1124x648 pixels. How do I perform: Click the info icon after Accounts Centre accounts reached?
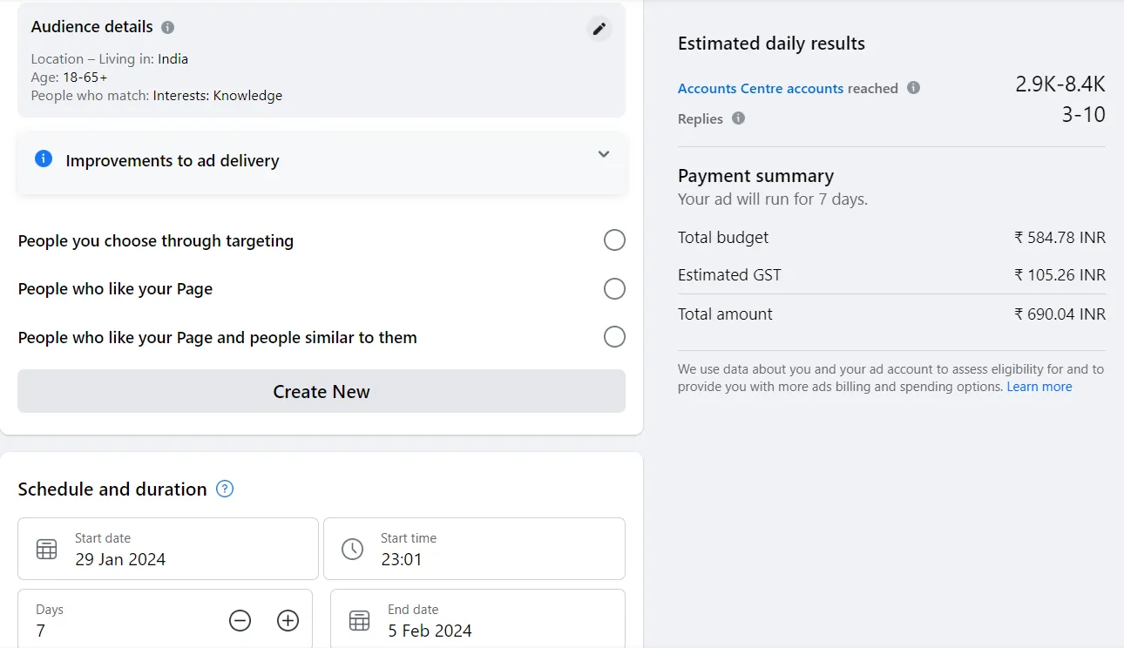pos(911,88)
